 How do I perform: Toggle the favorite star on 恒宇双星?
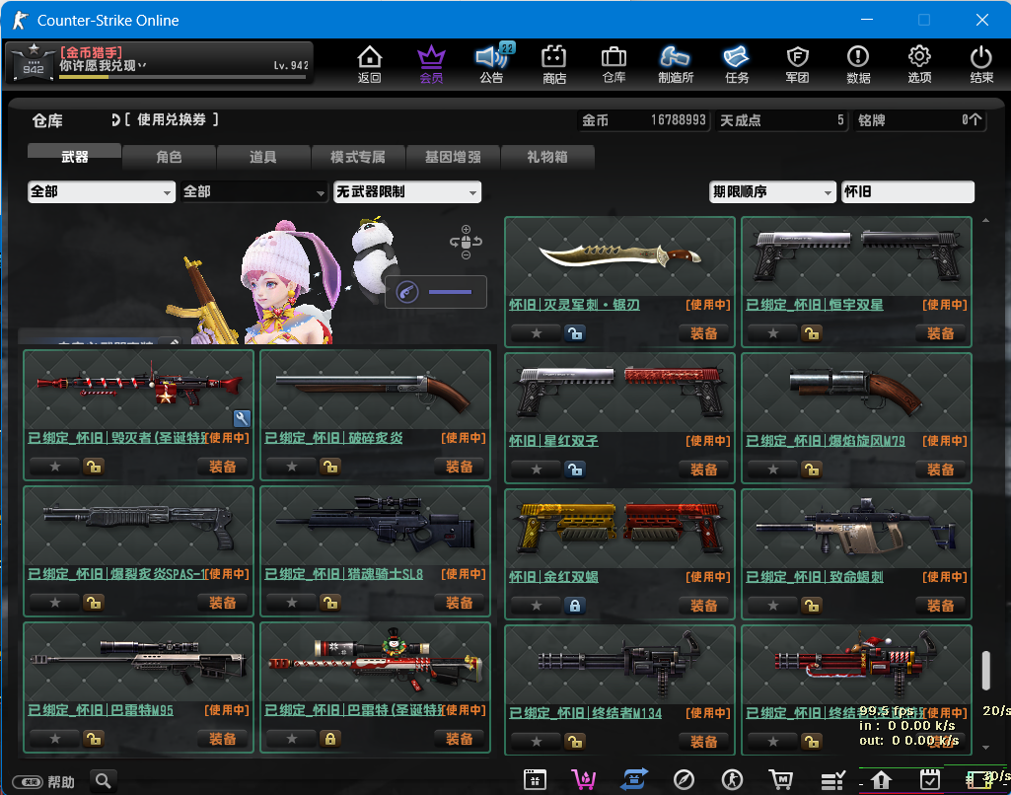[x=773, y=333]
